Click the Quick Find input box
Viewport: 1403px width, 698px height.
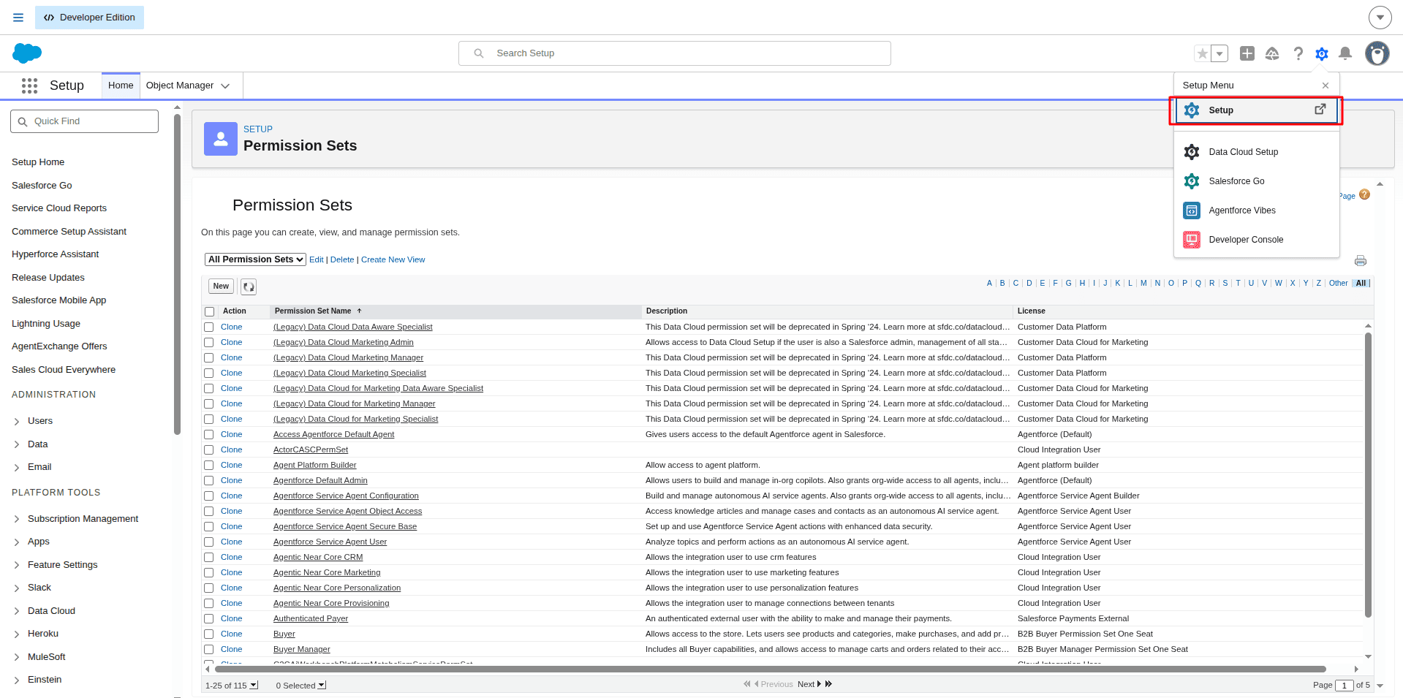[x=84, y=121]
